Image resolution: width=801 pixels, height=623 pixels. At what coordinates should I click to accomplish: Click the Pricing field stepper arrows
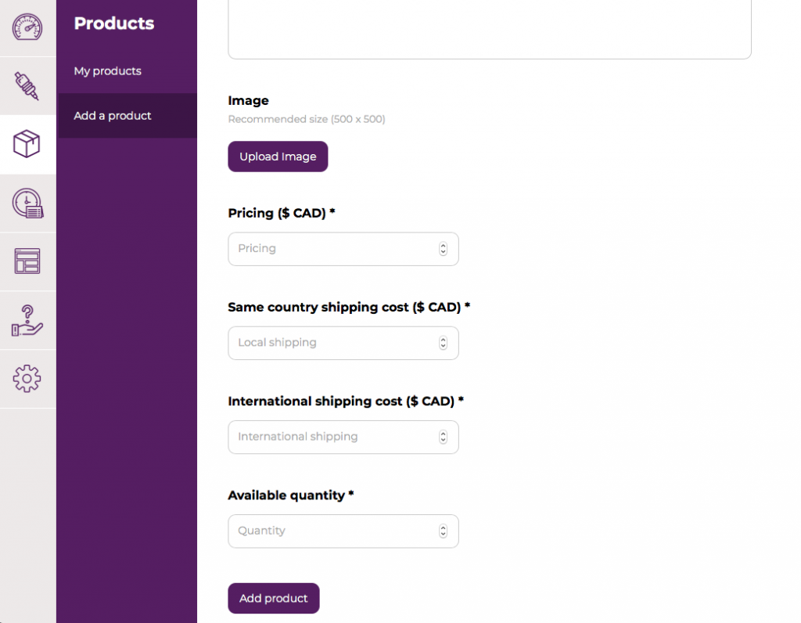443,249
